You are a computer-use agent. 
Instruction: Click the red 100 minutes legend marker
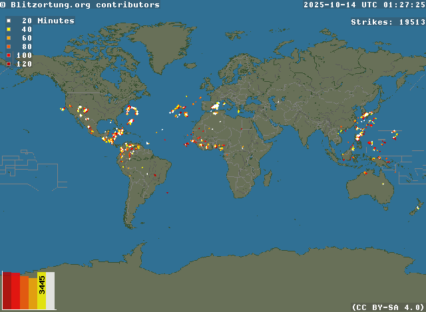8,55
